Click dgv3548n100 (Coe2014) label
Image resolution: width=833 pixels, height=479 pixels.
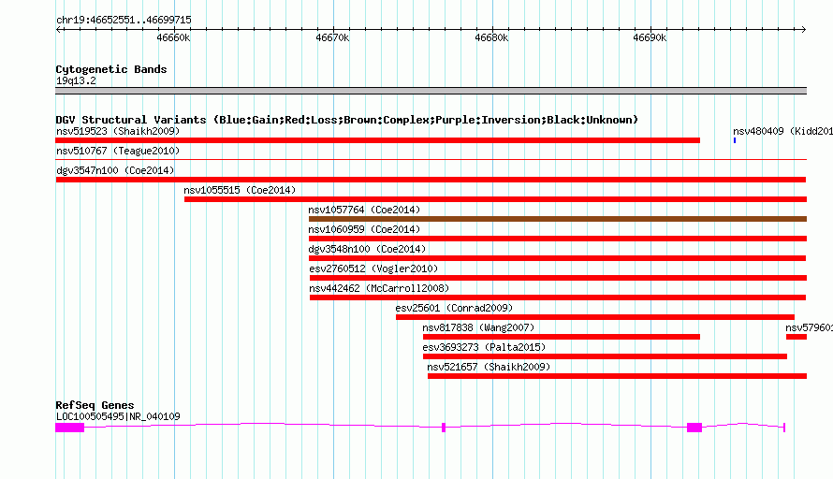(x=367, y=249)
